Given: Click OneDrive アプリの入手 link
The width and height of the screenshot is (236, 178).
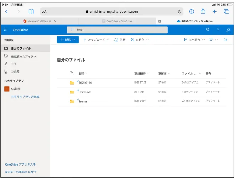Looking at the screenshot, I should [x=21, y=165].
